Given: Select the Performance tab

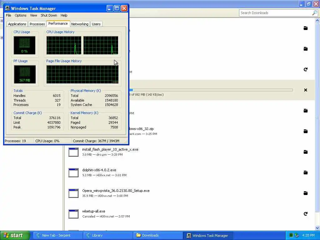Looking at the screenshot, I should tap(58, 23).
